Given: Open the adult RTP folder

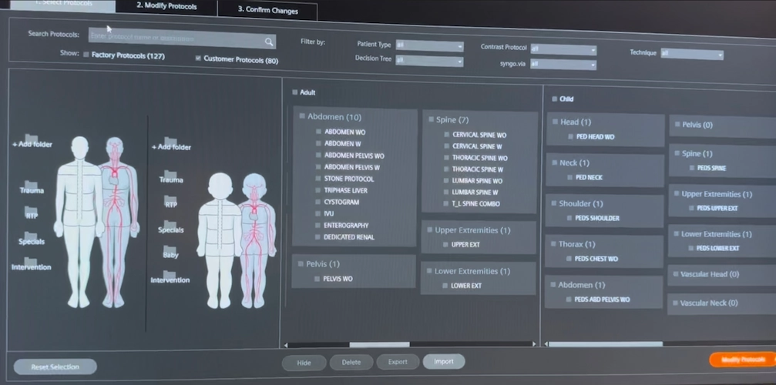Looking at the screenshot, I should click(x=31, y=213).
